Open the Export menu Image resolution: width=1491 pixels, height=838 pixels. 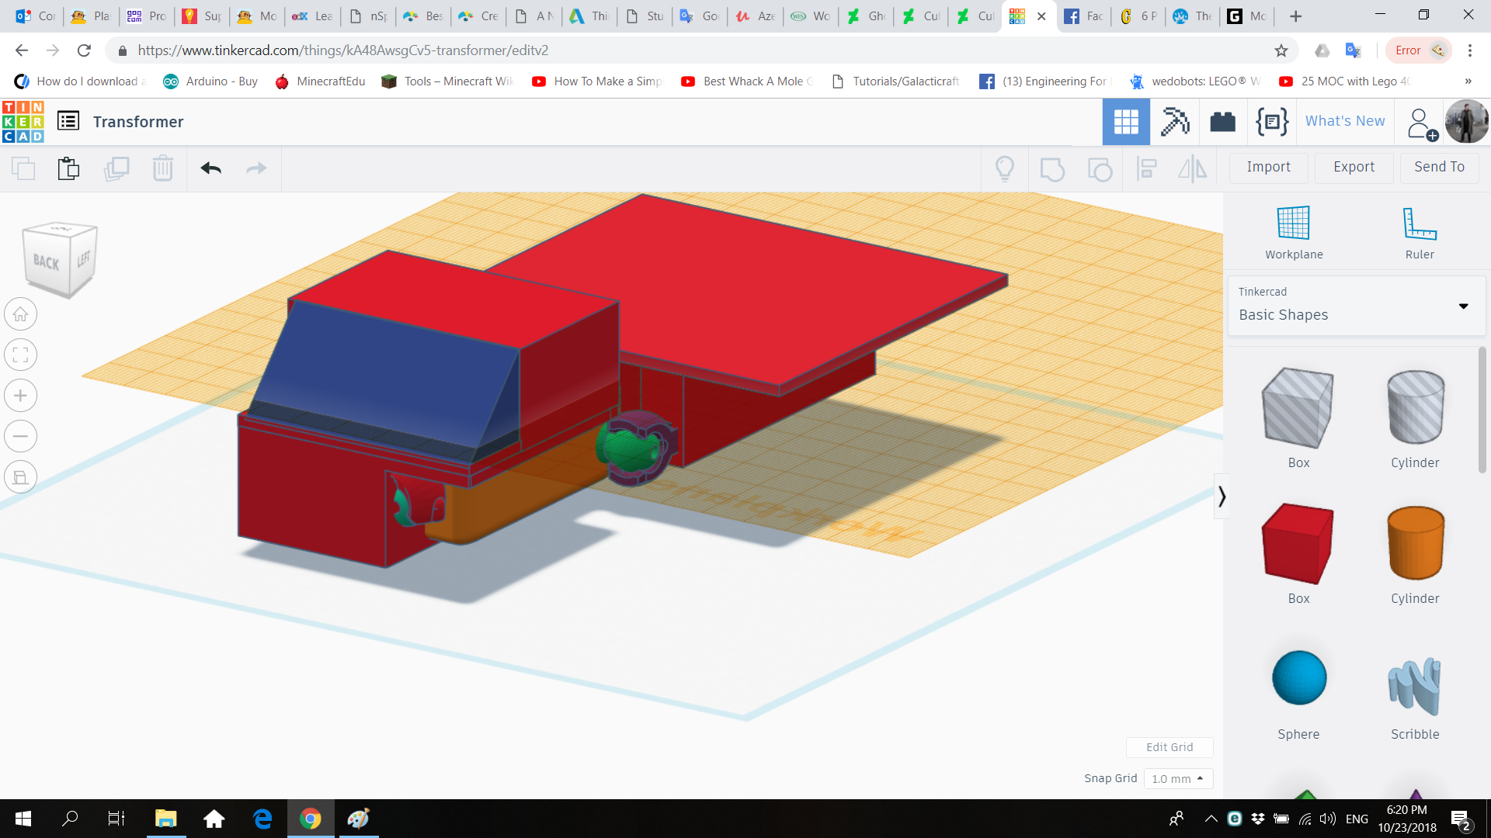click(x=1354, y=167)
